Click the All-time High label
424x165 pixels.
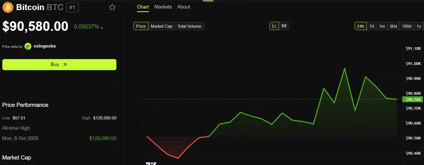tap(16, 128)
